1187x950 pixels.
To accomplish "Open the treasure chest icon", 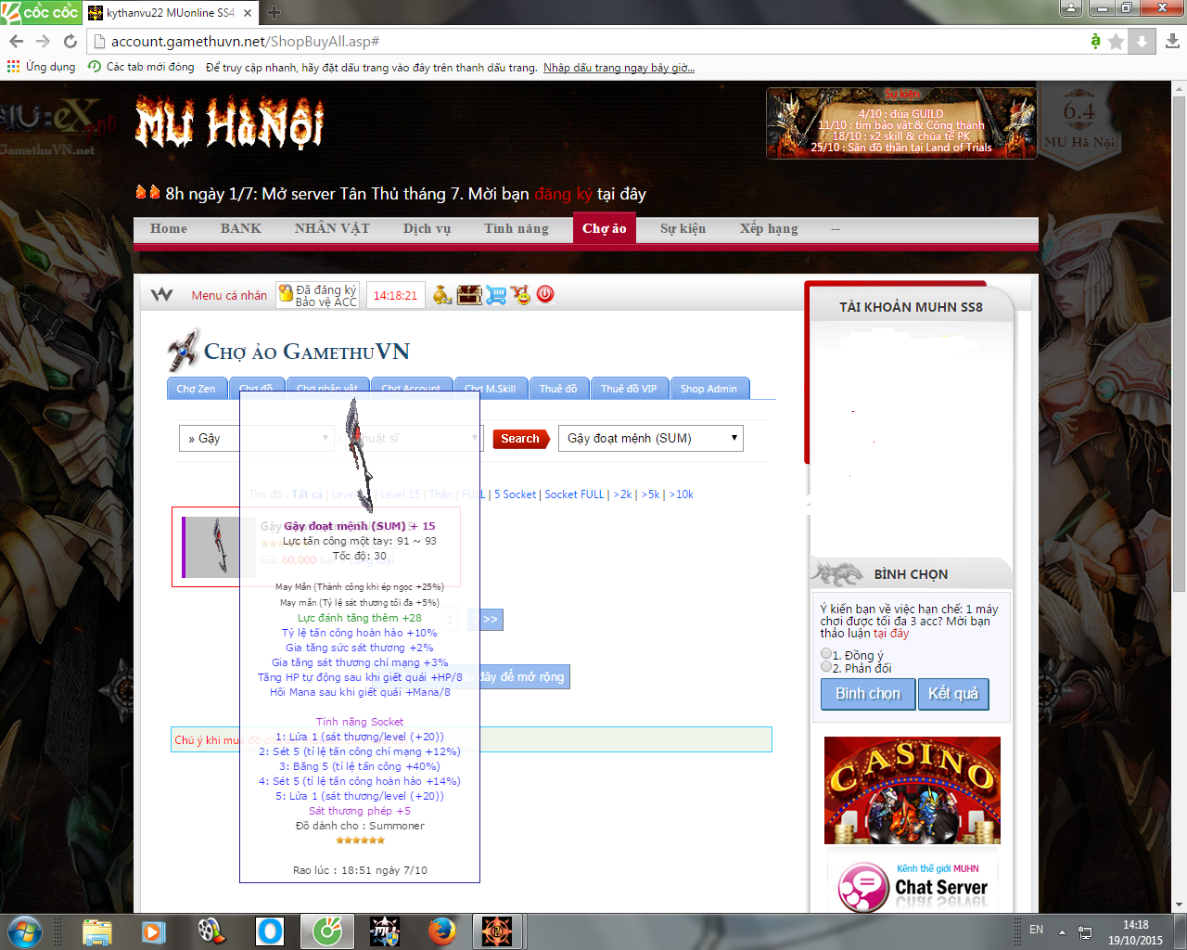I will coord(469,295).
